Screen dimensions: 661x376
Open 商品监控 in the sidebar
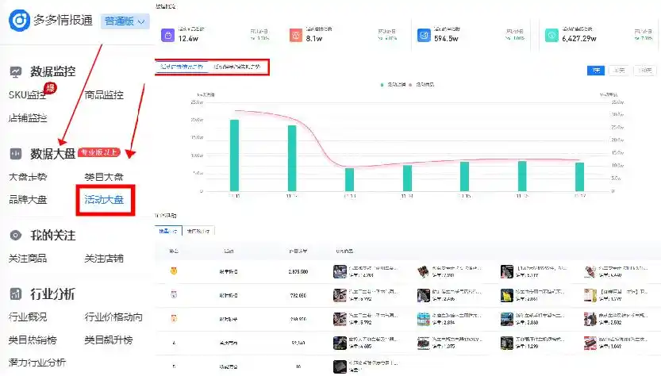click(104, 95)
